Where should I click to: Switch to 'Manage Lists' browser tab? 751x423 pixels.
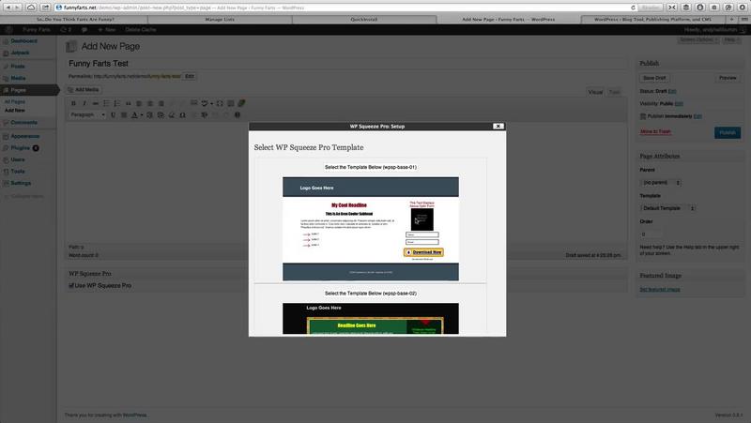220,20
